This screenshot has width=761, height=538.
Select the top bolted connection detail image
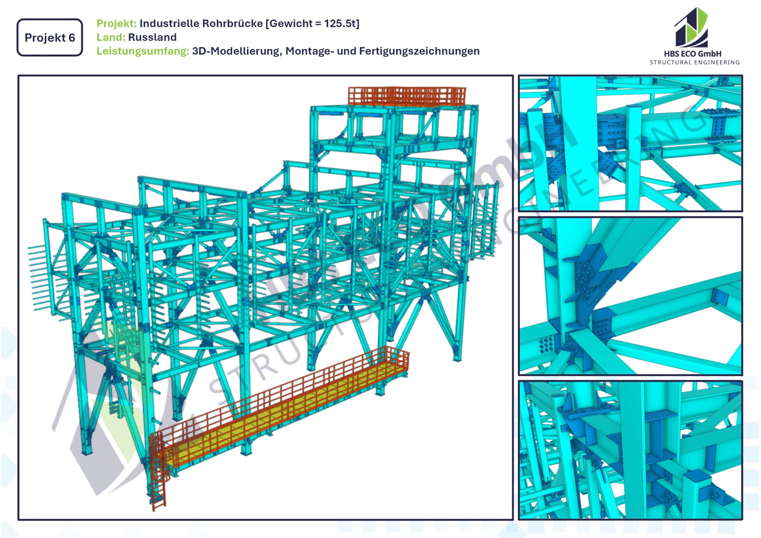tap(630, 143)
